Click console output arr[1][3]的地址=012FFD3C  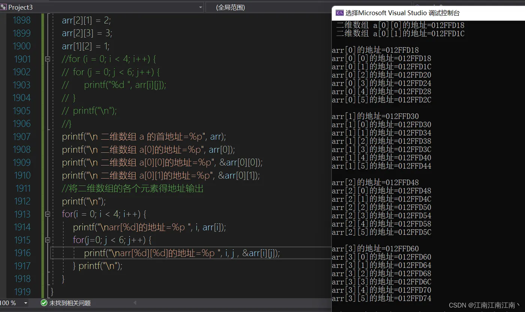tap(381, 150)
